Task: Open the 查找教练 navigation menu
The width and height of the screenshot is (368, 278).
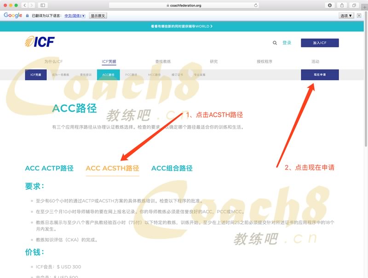Action: coord(163,62)
